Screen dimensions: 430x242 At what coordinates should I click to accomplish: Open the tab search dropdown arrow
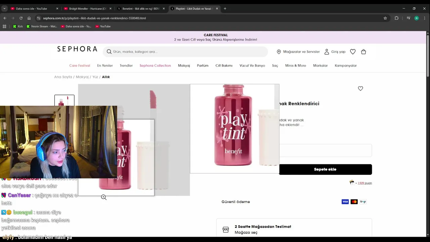[4, 8]
